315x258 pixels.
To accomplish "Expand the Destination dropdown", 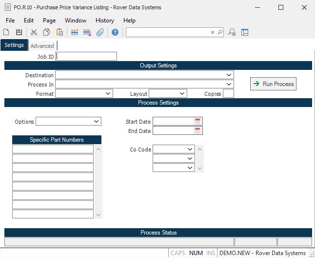I will click(x=229, y=75).
